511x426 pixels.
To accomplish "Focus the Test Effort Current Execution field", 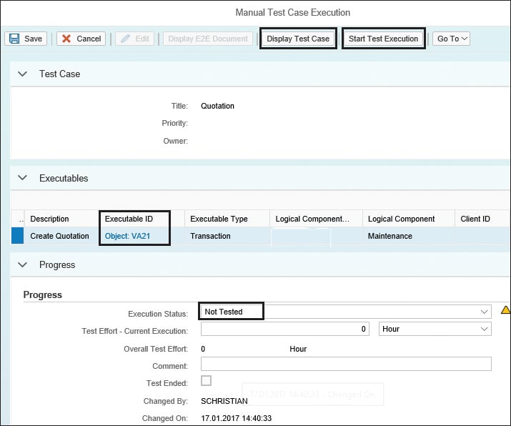I will pyautogui.click(x=284, y=329).
